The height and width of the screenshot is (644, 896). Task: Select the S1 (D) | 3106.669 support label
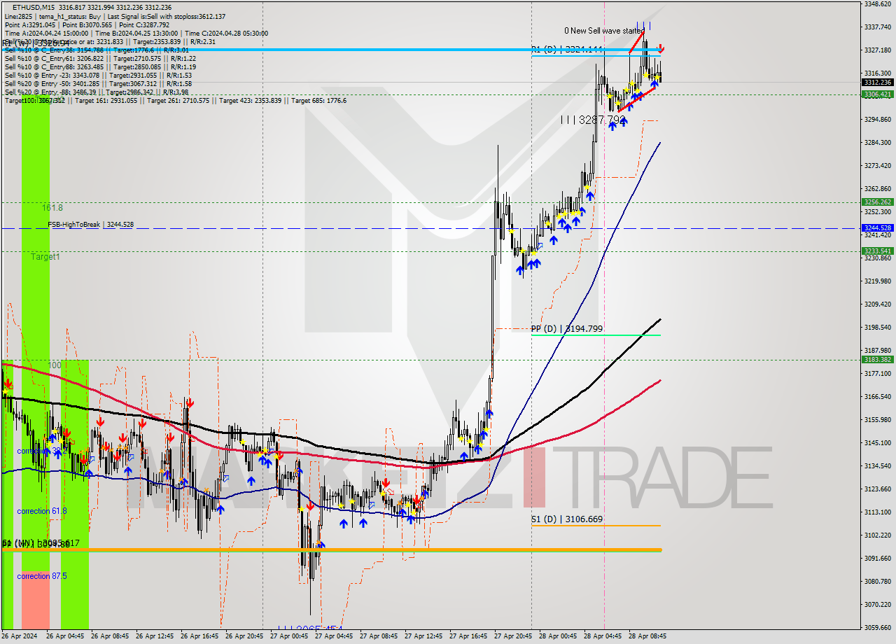point(566,519)
